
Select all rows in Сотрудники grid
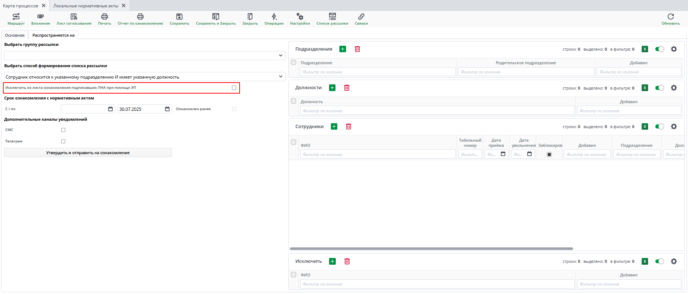point(294,142)
